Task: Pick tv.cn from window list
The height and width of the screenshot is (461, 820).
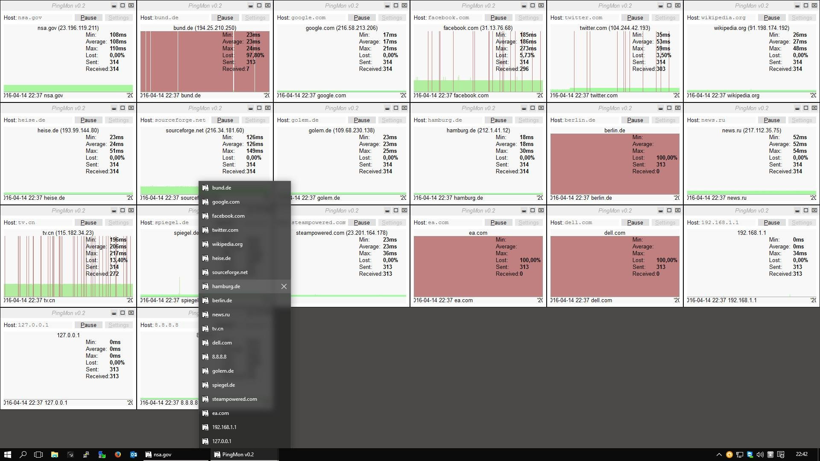Action: (x=245, y=329)
